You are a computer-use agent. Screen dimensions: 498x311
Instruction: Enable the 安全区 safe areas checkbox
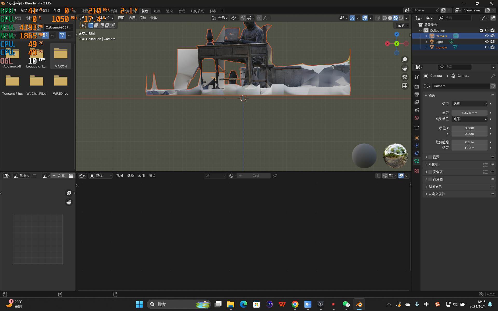(x=430, y=172)
